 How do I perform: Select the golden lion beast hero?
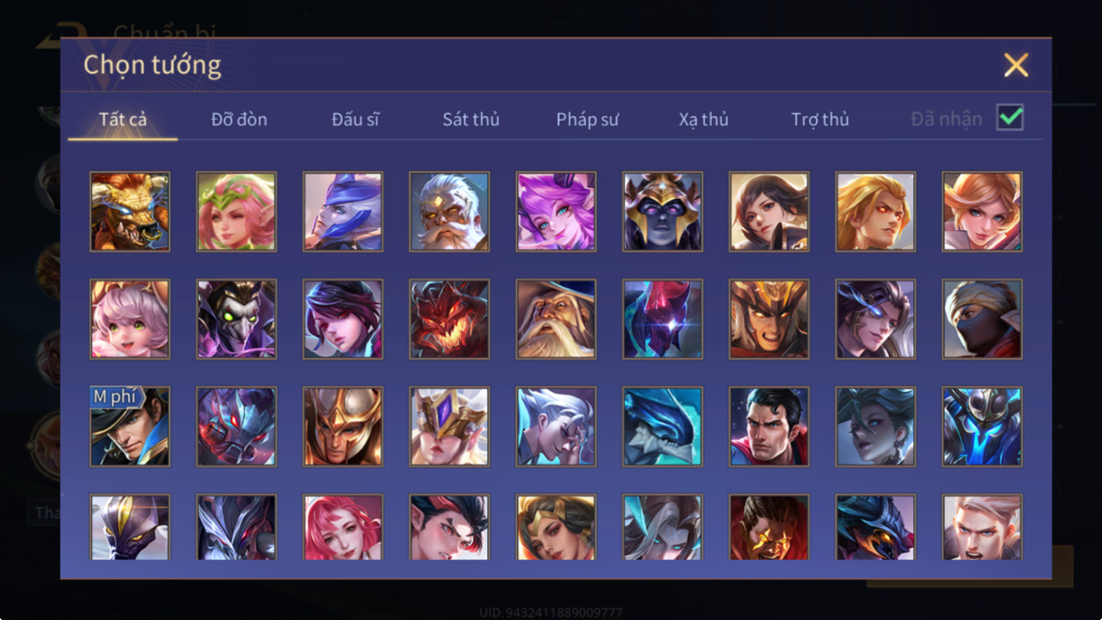(130, 212)
